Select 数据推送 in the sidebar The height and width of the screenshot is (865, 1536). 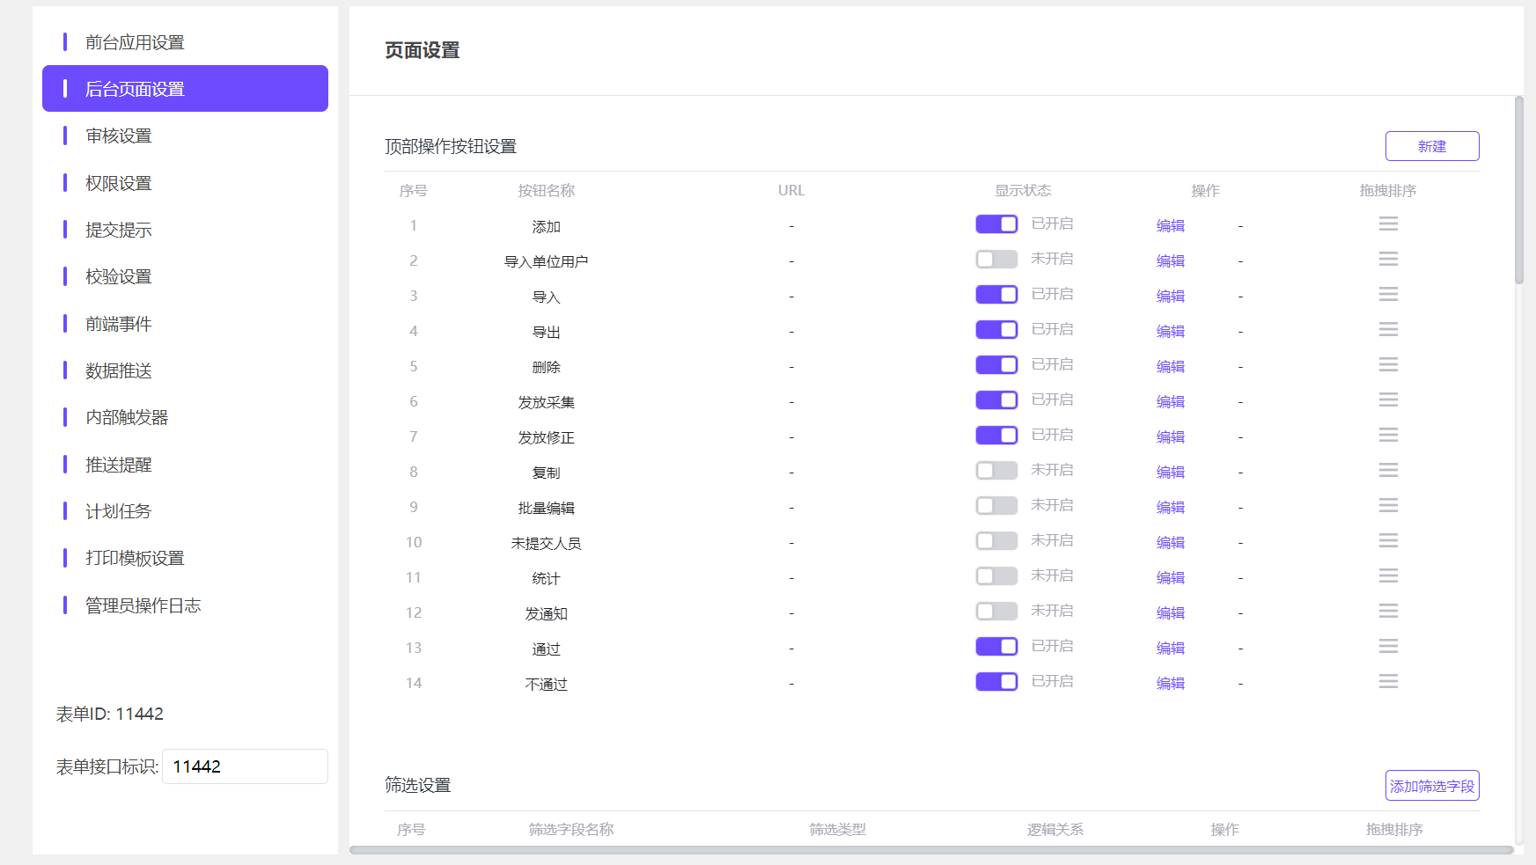[x=185, y=370]
